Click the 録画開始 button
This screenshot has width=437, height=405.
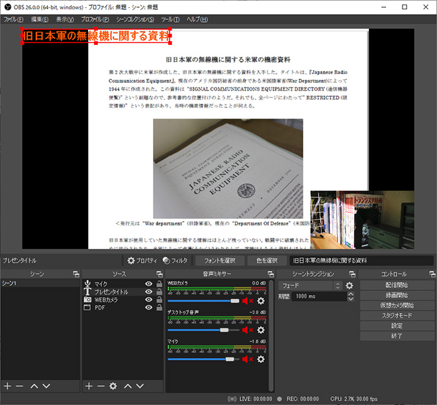[397, 295]
